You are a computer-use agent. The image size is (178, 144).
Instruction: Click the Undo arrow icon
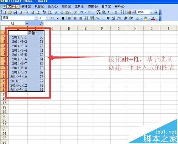[x=82, y=12]
